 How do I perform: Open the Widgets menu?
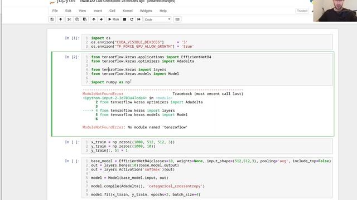point(146,11)
